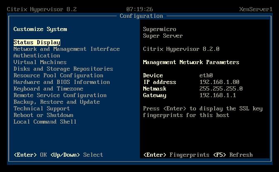
Task: Open Keyboard and Timezone settings
Action: (x=48, y=89)
